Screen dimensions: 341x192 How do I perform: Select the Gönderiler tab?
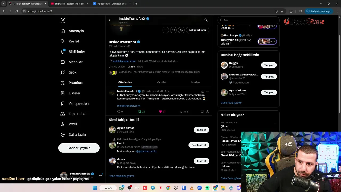tap(125, 82)
